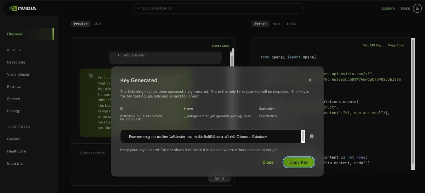Click the MODELS section heading
The height and width of the screenshot is (193, 425).
coord(14,50)
